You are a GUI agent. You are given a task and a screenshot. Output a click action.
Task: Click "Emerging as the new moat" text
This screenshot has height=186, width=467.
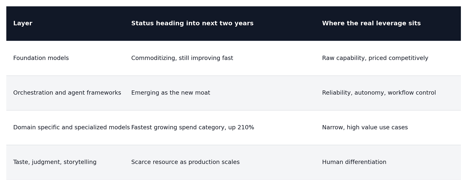coord(171,93)
